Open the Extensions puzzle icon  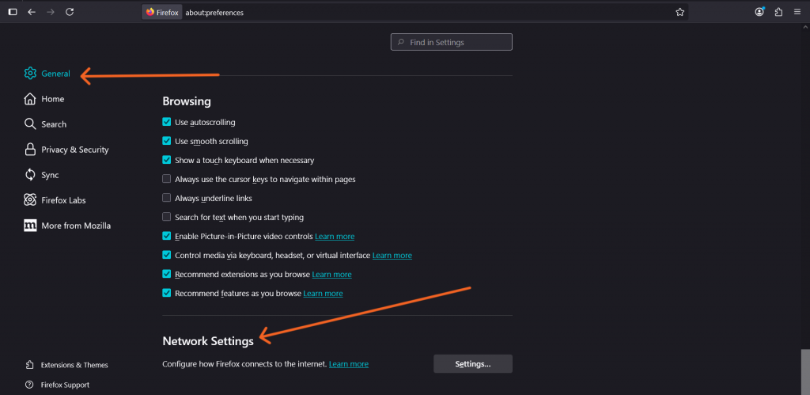coord(779,12)
